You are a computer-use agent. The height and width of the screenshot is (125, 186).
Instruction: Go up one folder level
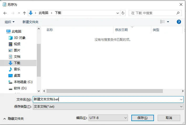24,13
